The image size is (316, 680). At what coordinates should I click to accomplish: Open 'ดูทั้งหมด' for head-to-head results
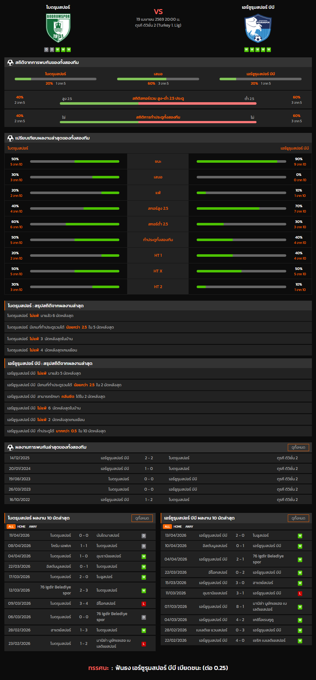click(298, 447)
